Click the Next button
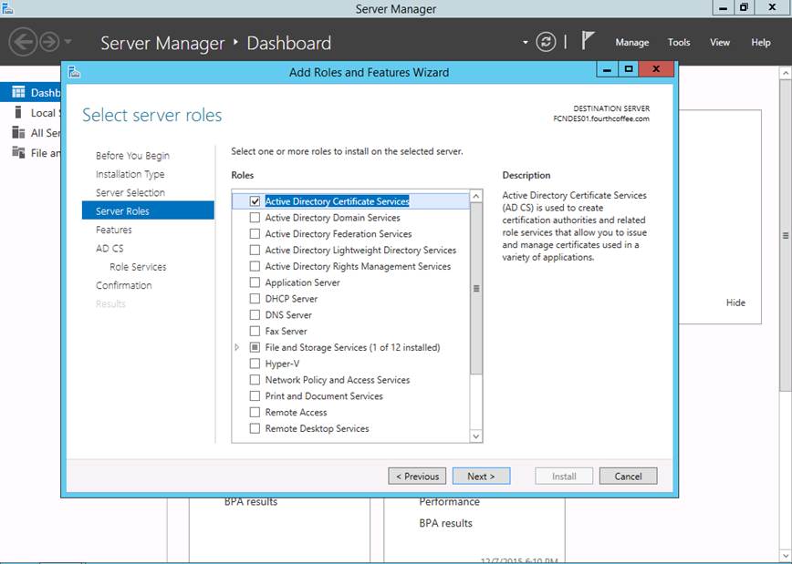 pos(481,476)
